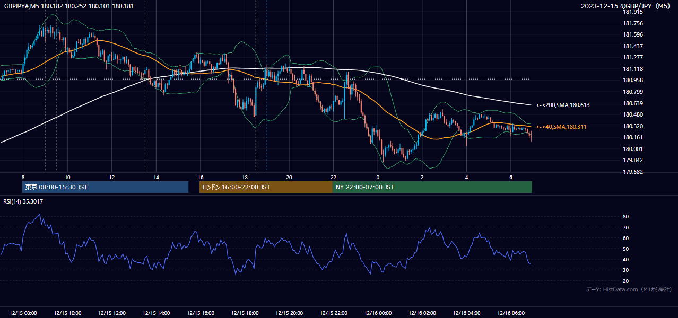Click the hour label 6 under price chart
This screenshot has width=678, height=318.
tap(511, 177)
